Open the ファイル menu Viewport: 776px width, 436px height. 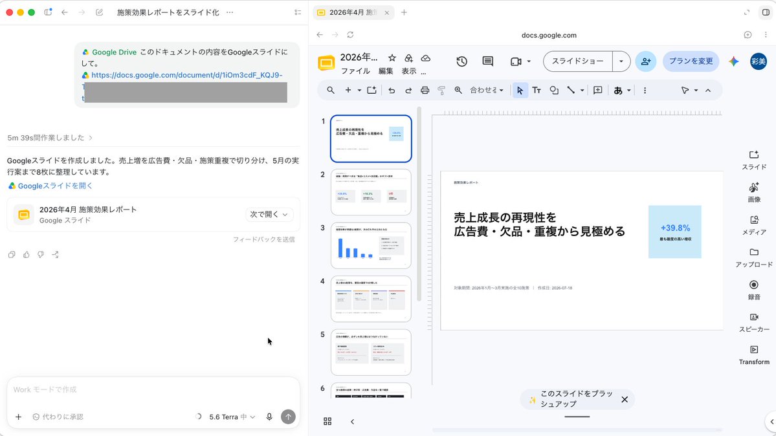(x=355, y=71)
